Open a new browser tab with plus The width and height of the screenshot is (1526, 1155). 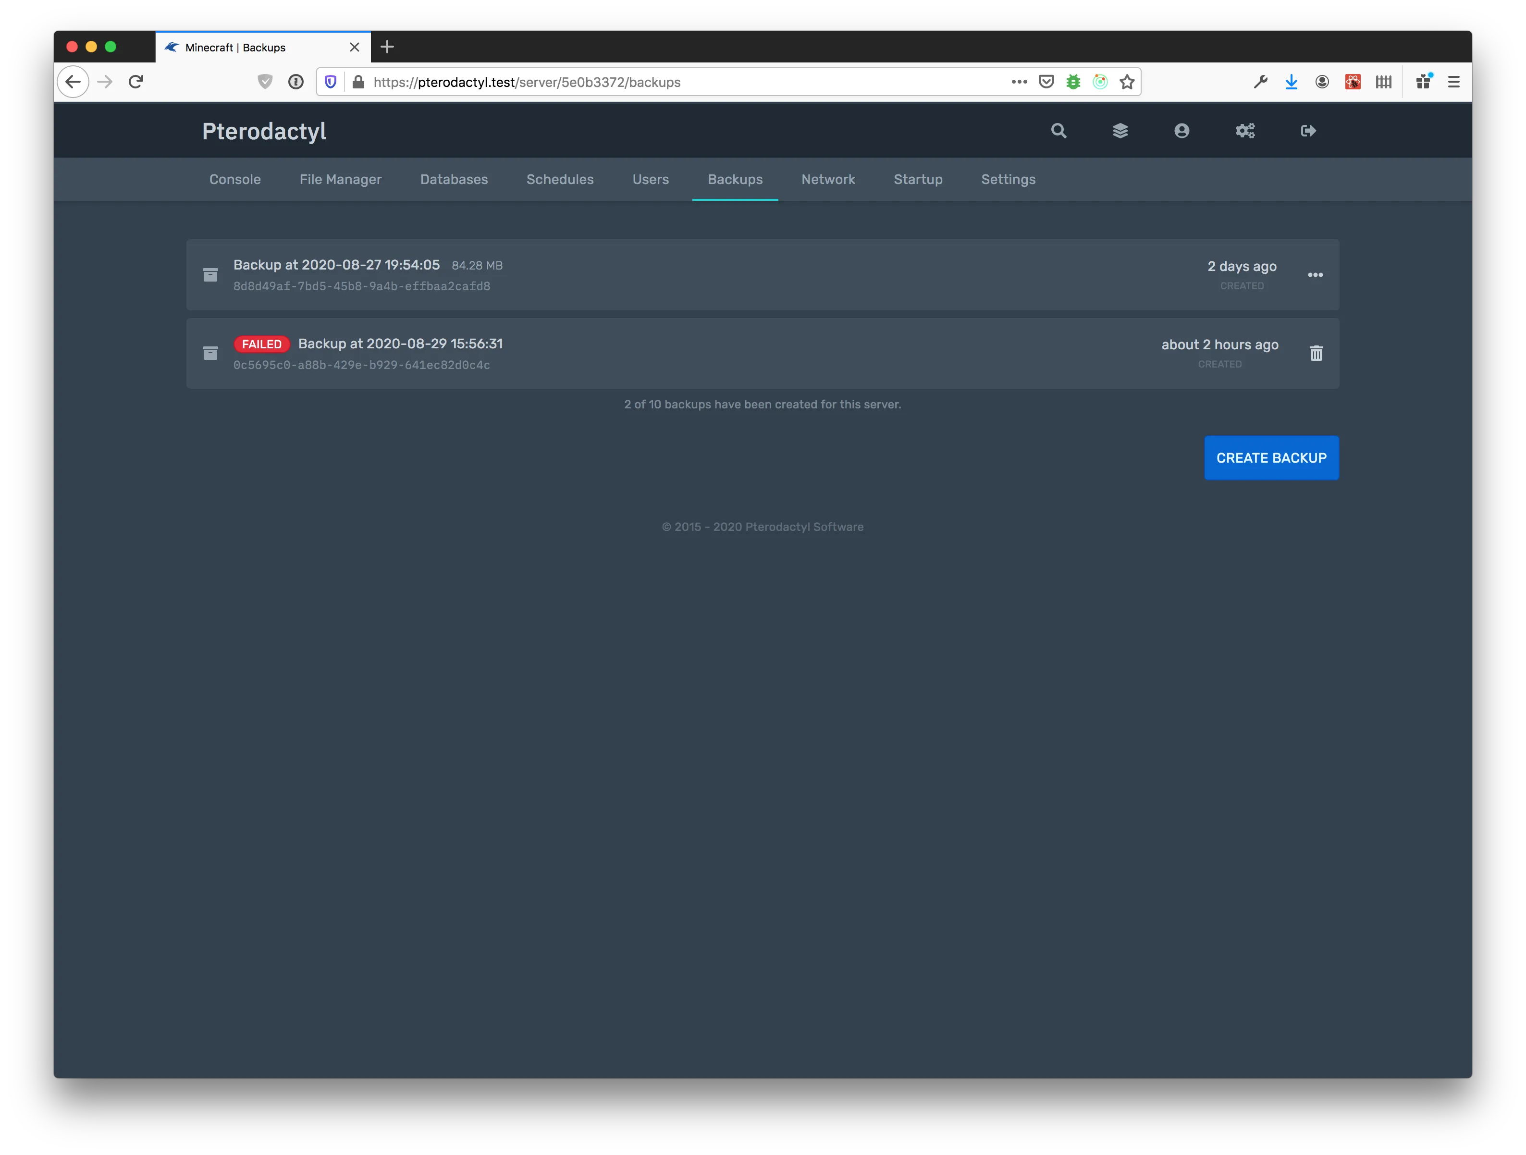click(387, 47)
